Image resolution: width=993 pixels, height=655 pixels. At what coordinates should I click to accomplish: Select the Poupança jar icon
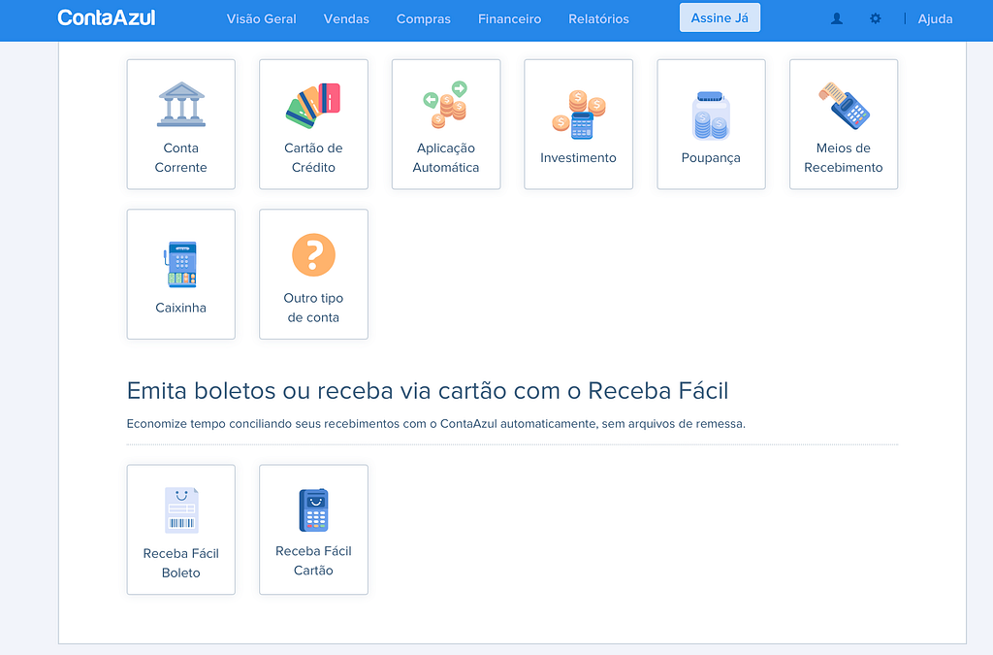(x=711, y=115)
